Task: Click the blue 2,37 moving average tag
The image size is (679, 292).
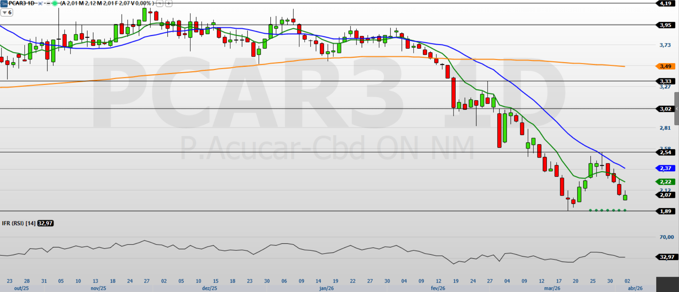Action: [665, 168]
